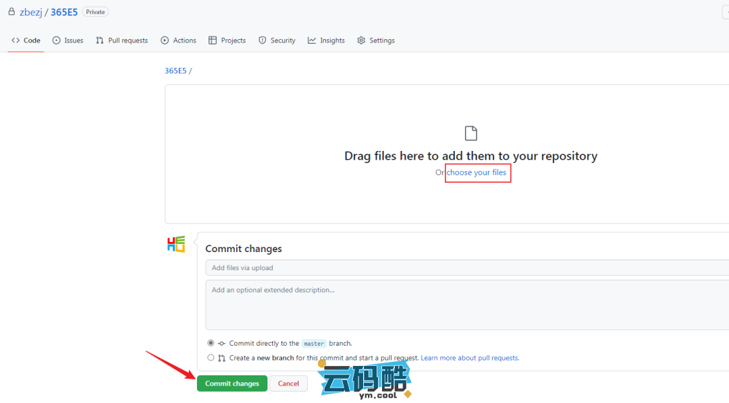Open the Code tab
The image size is (729, 403).
click(26, 40)
